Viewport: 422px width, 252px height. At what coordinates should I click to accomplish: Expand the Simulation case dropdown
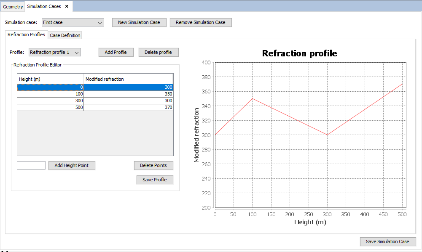click(73, 22)
